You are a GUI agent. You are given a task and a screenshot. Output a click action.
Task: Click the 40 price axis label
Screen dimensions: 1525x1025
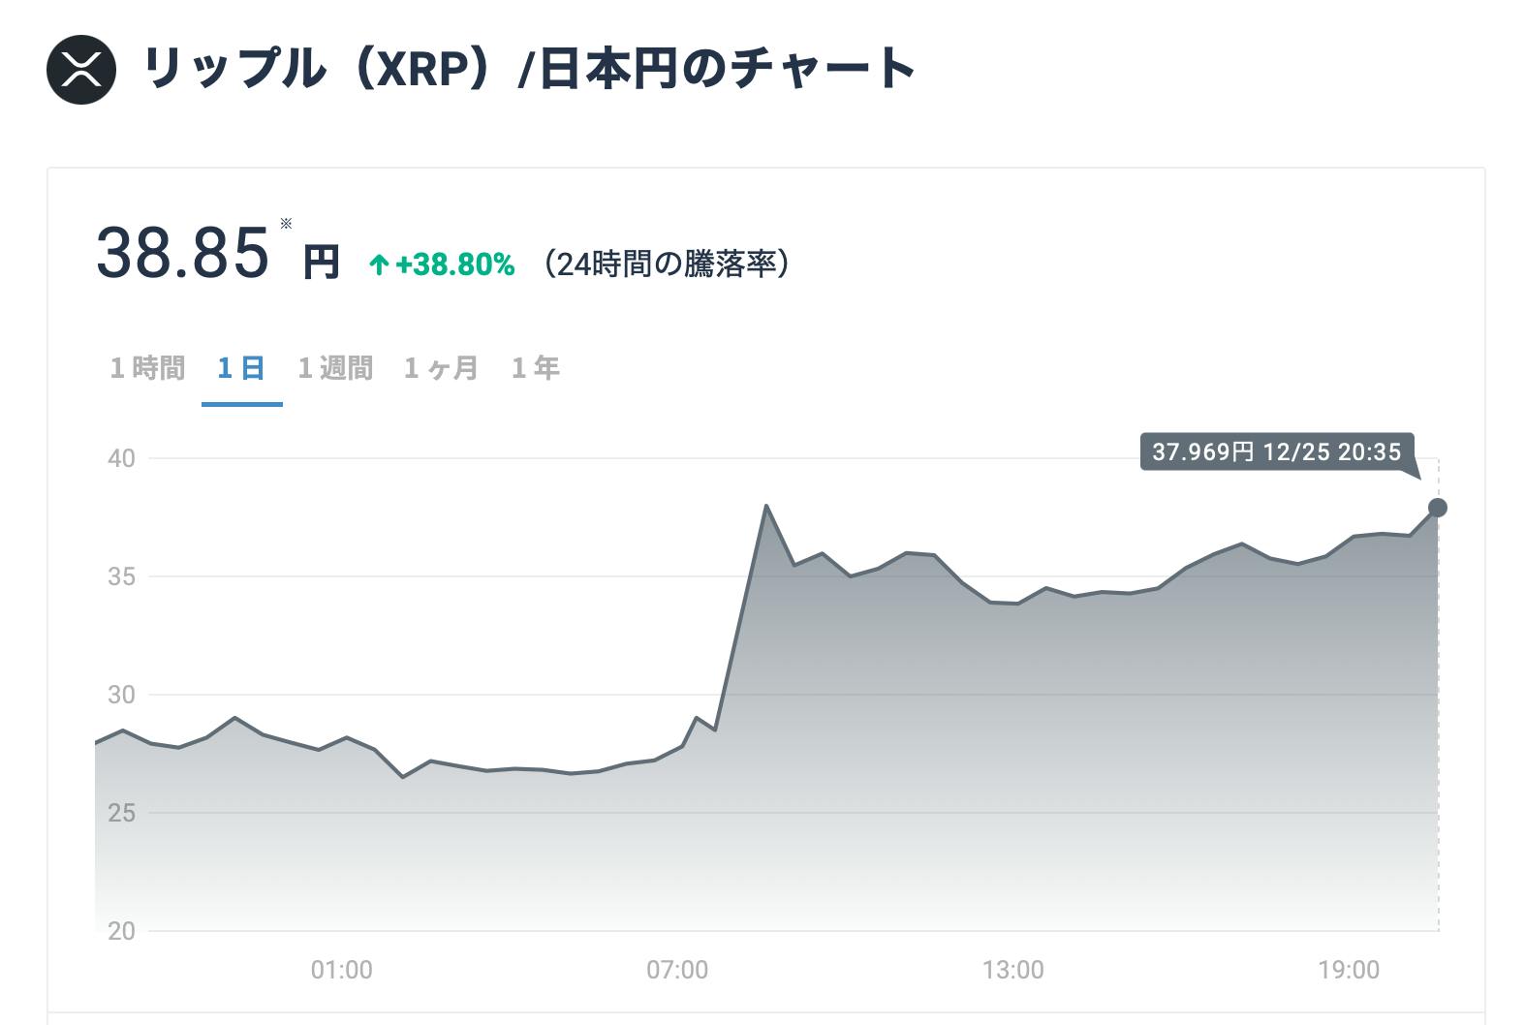coord(121,458)
